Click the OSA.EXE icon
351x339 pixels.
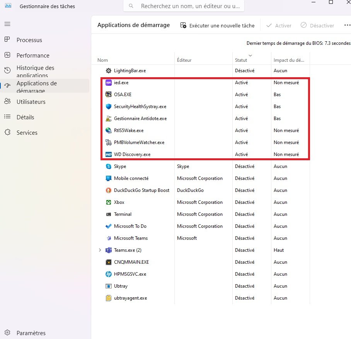(x=109, y=94)
